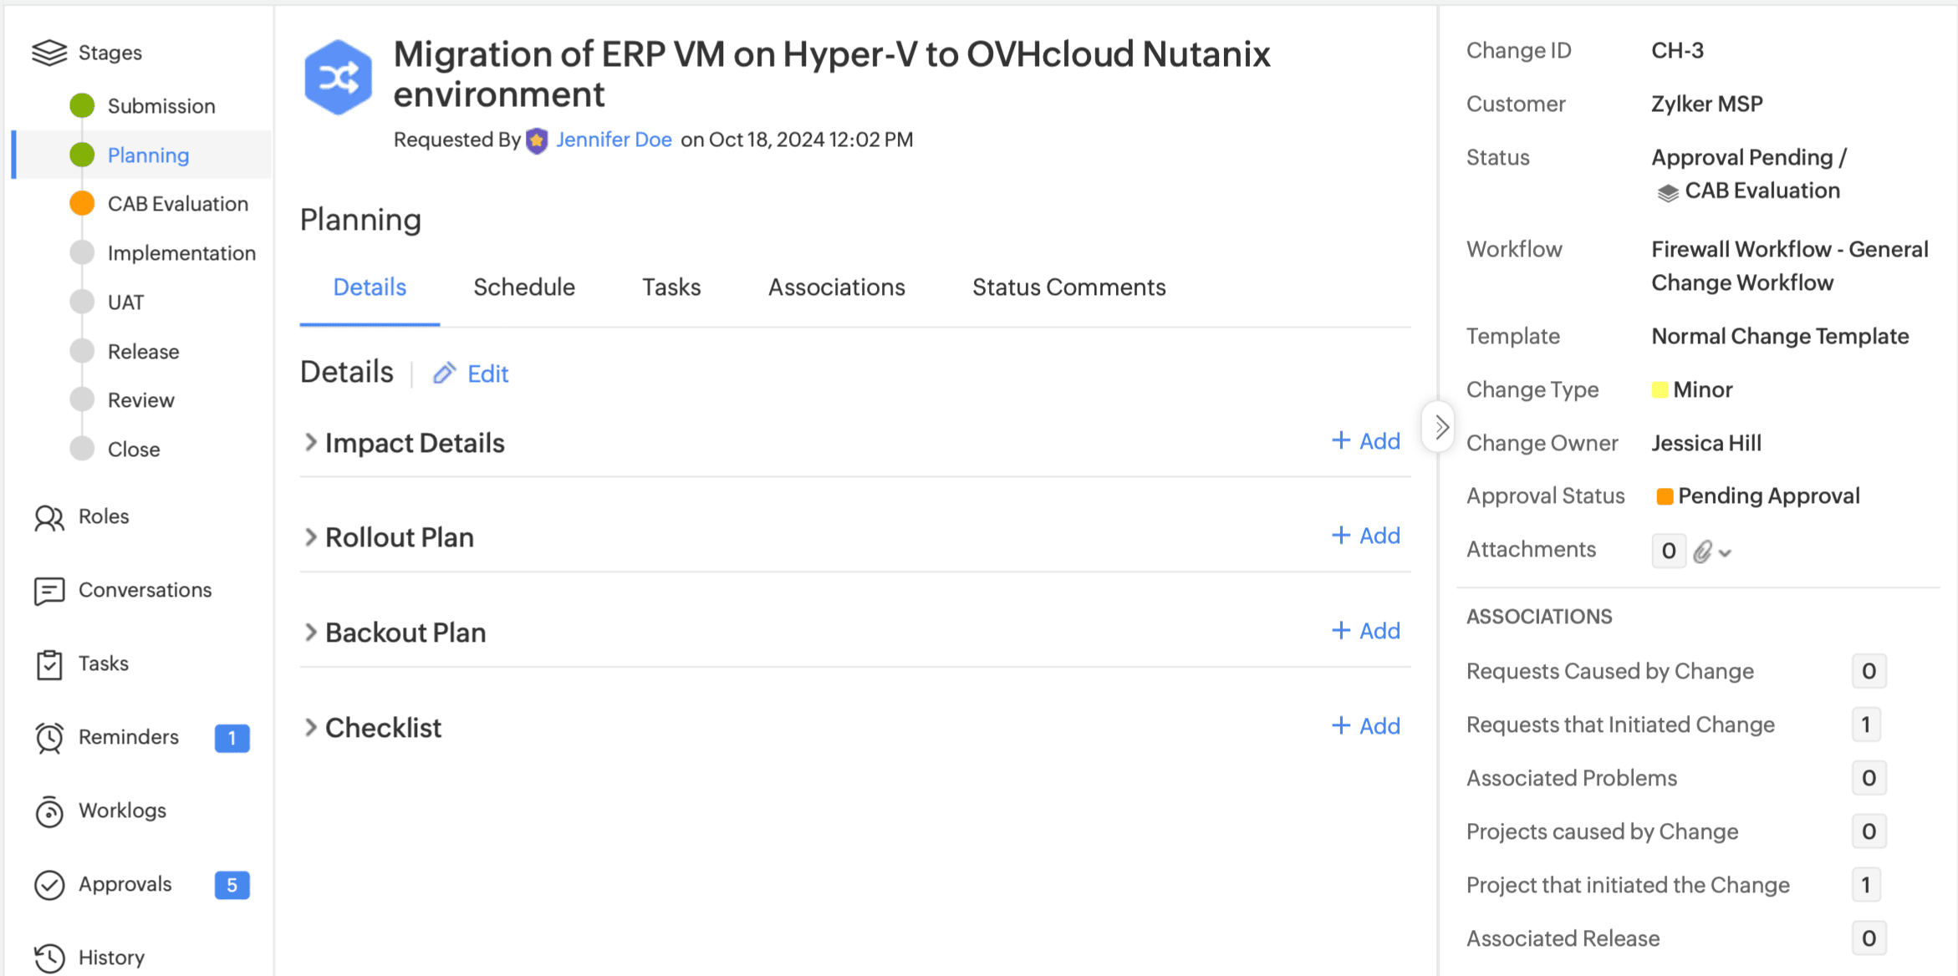This screenshot has height=976, width=1958.
Task: Open the History clock icon
Action: pos(48,958)
